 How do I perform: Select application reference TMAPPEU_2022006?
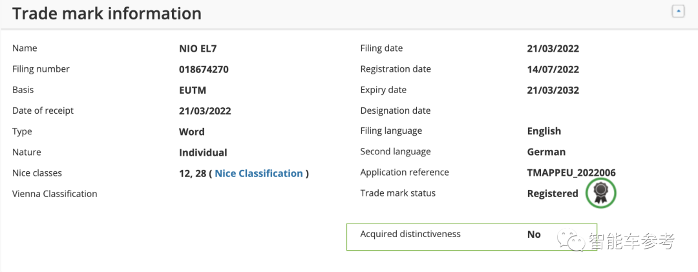tap(571, 173)
